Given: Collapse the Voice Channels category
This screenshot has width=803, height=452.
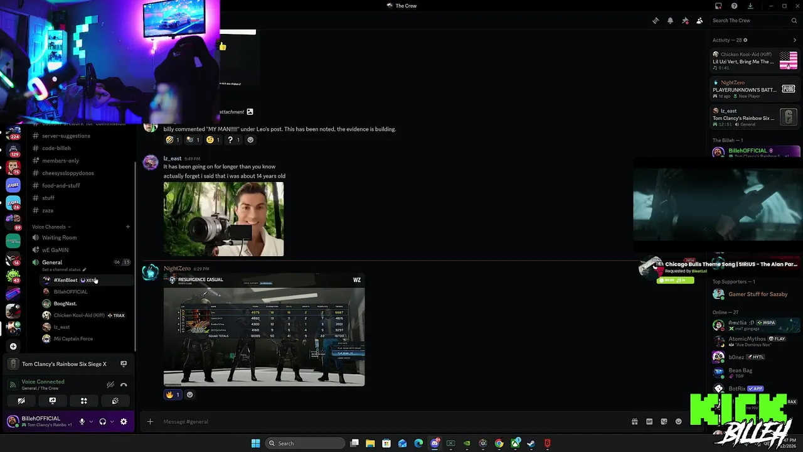Looking at the screenshot, I should point(51,227).
